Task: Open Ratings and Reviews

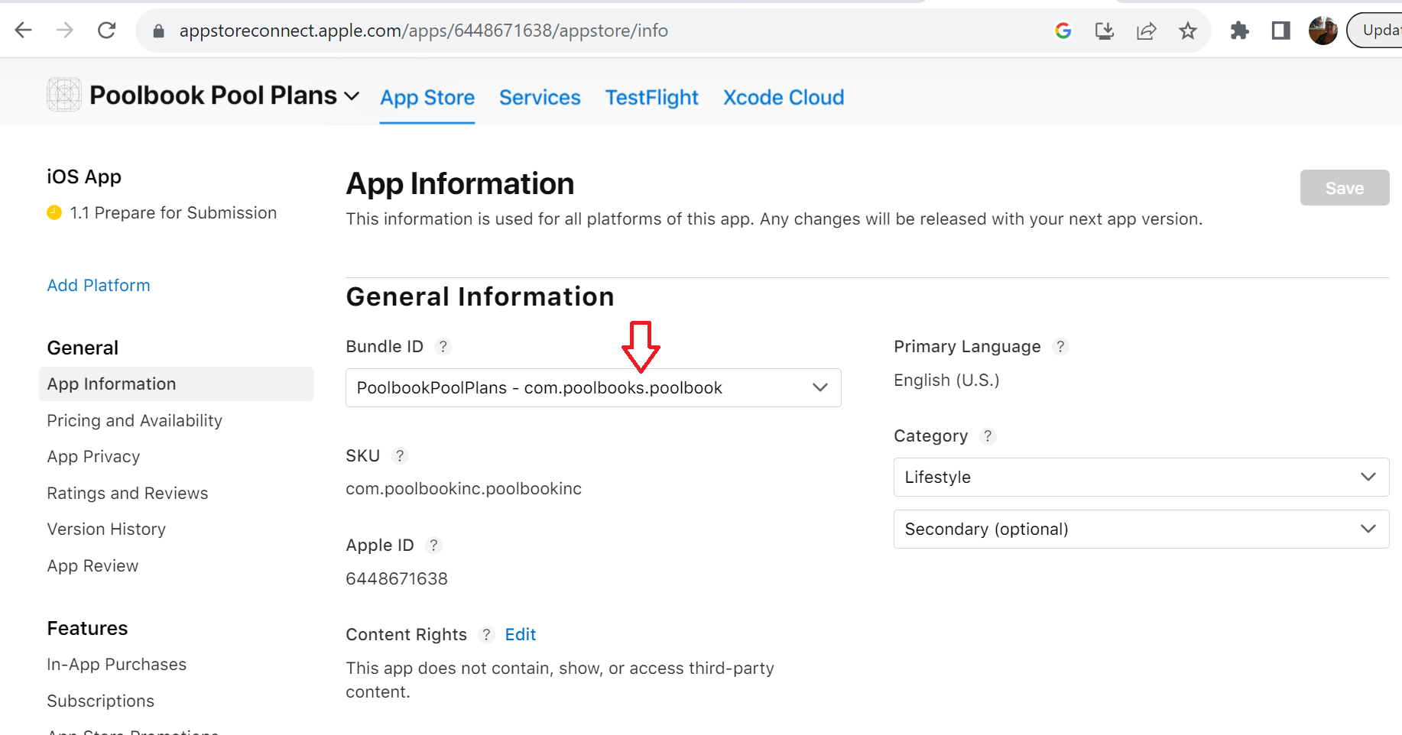Action: [128, 494]
